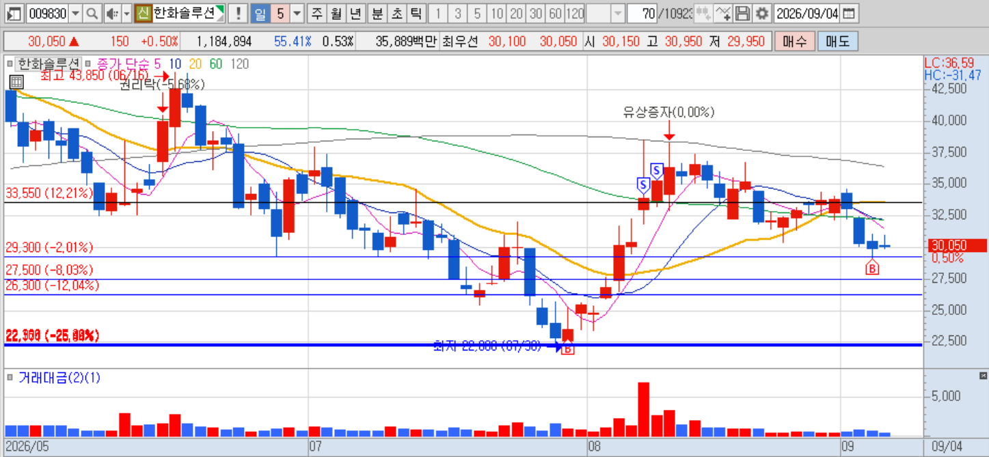989x457 pixels.
Task: Click the green 신 badge icon
Action: pos(143,13)
